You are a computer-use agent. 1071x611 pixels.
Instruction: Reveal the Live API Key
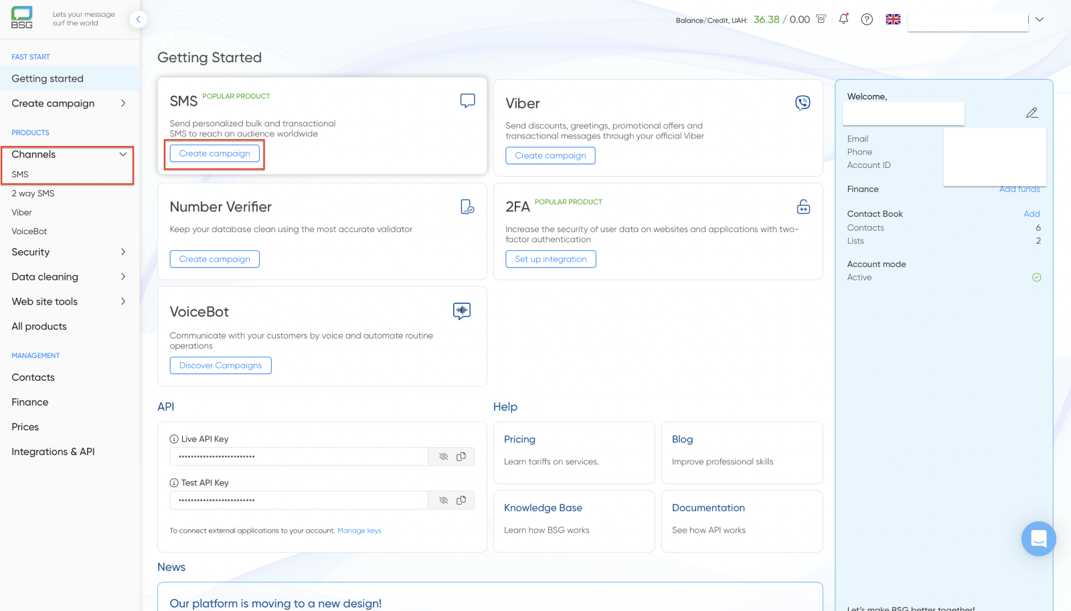(443, 456)
